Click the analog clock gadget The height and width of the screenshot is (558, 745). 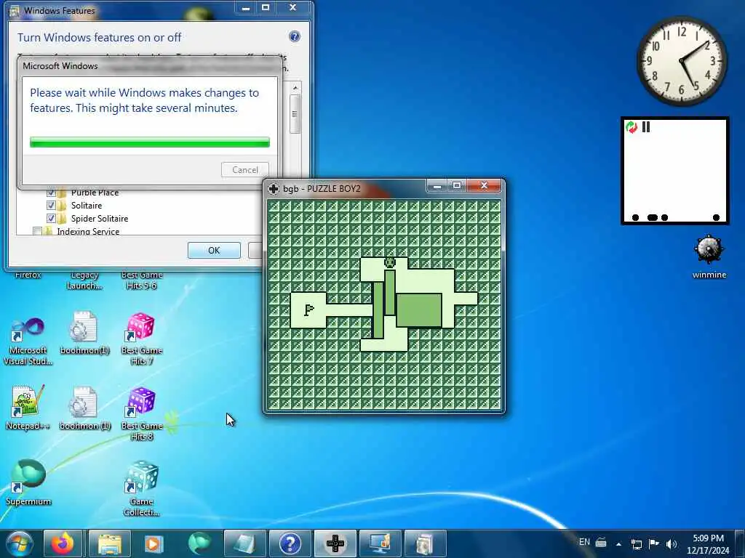tap(682, 61)
